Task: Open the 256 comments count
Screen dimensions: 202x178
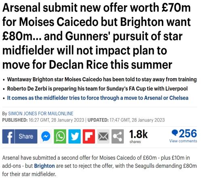Action: (x=188, y=133)
